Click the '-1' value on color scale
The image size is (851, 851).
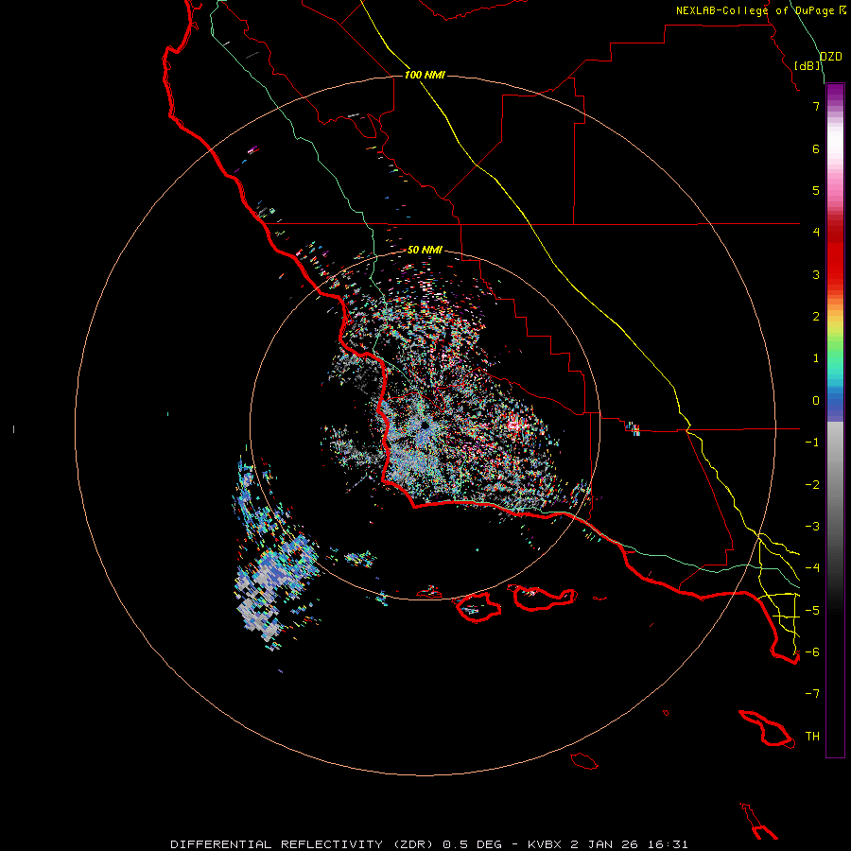click(812, 443)
